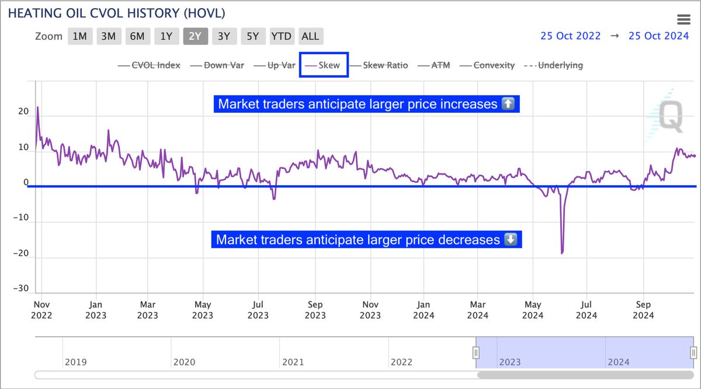Image resolution: width=701 pixels, height=389 pixels.
Task: Edit the start date 25 Oct 2022
Action: click(x=570, y=36)
